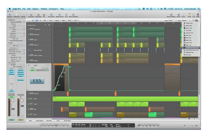Screen dimensions: 211x136
Task: Open the Sample Editor tab
Action: coord(39,121)
